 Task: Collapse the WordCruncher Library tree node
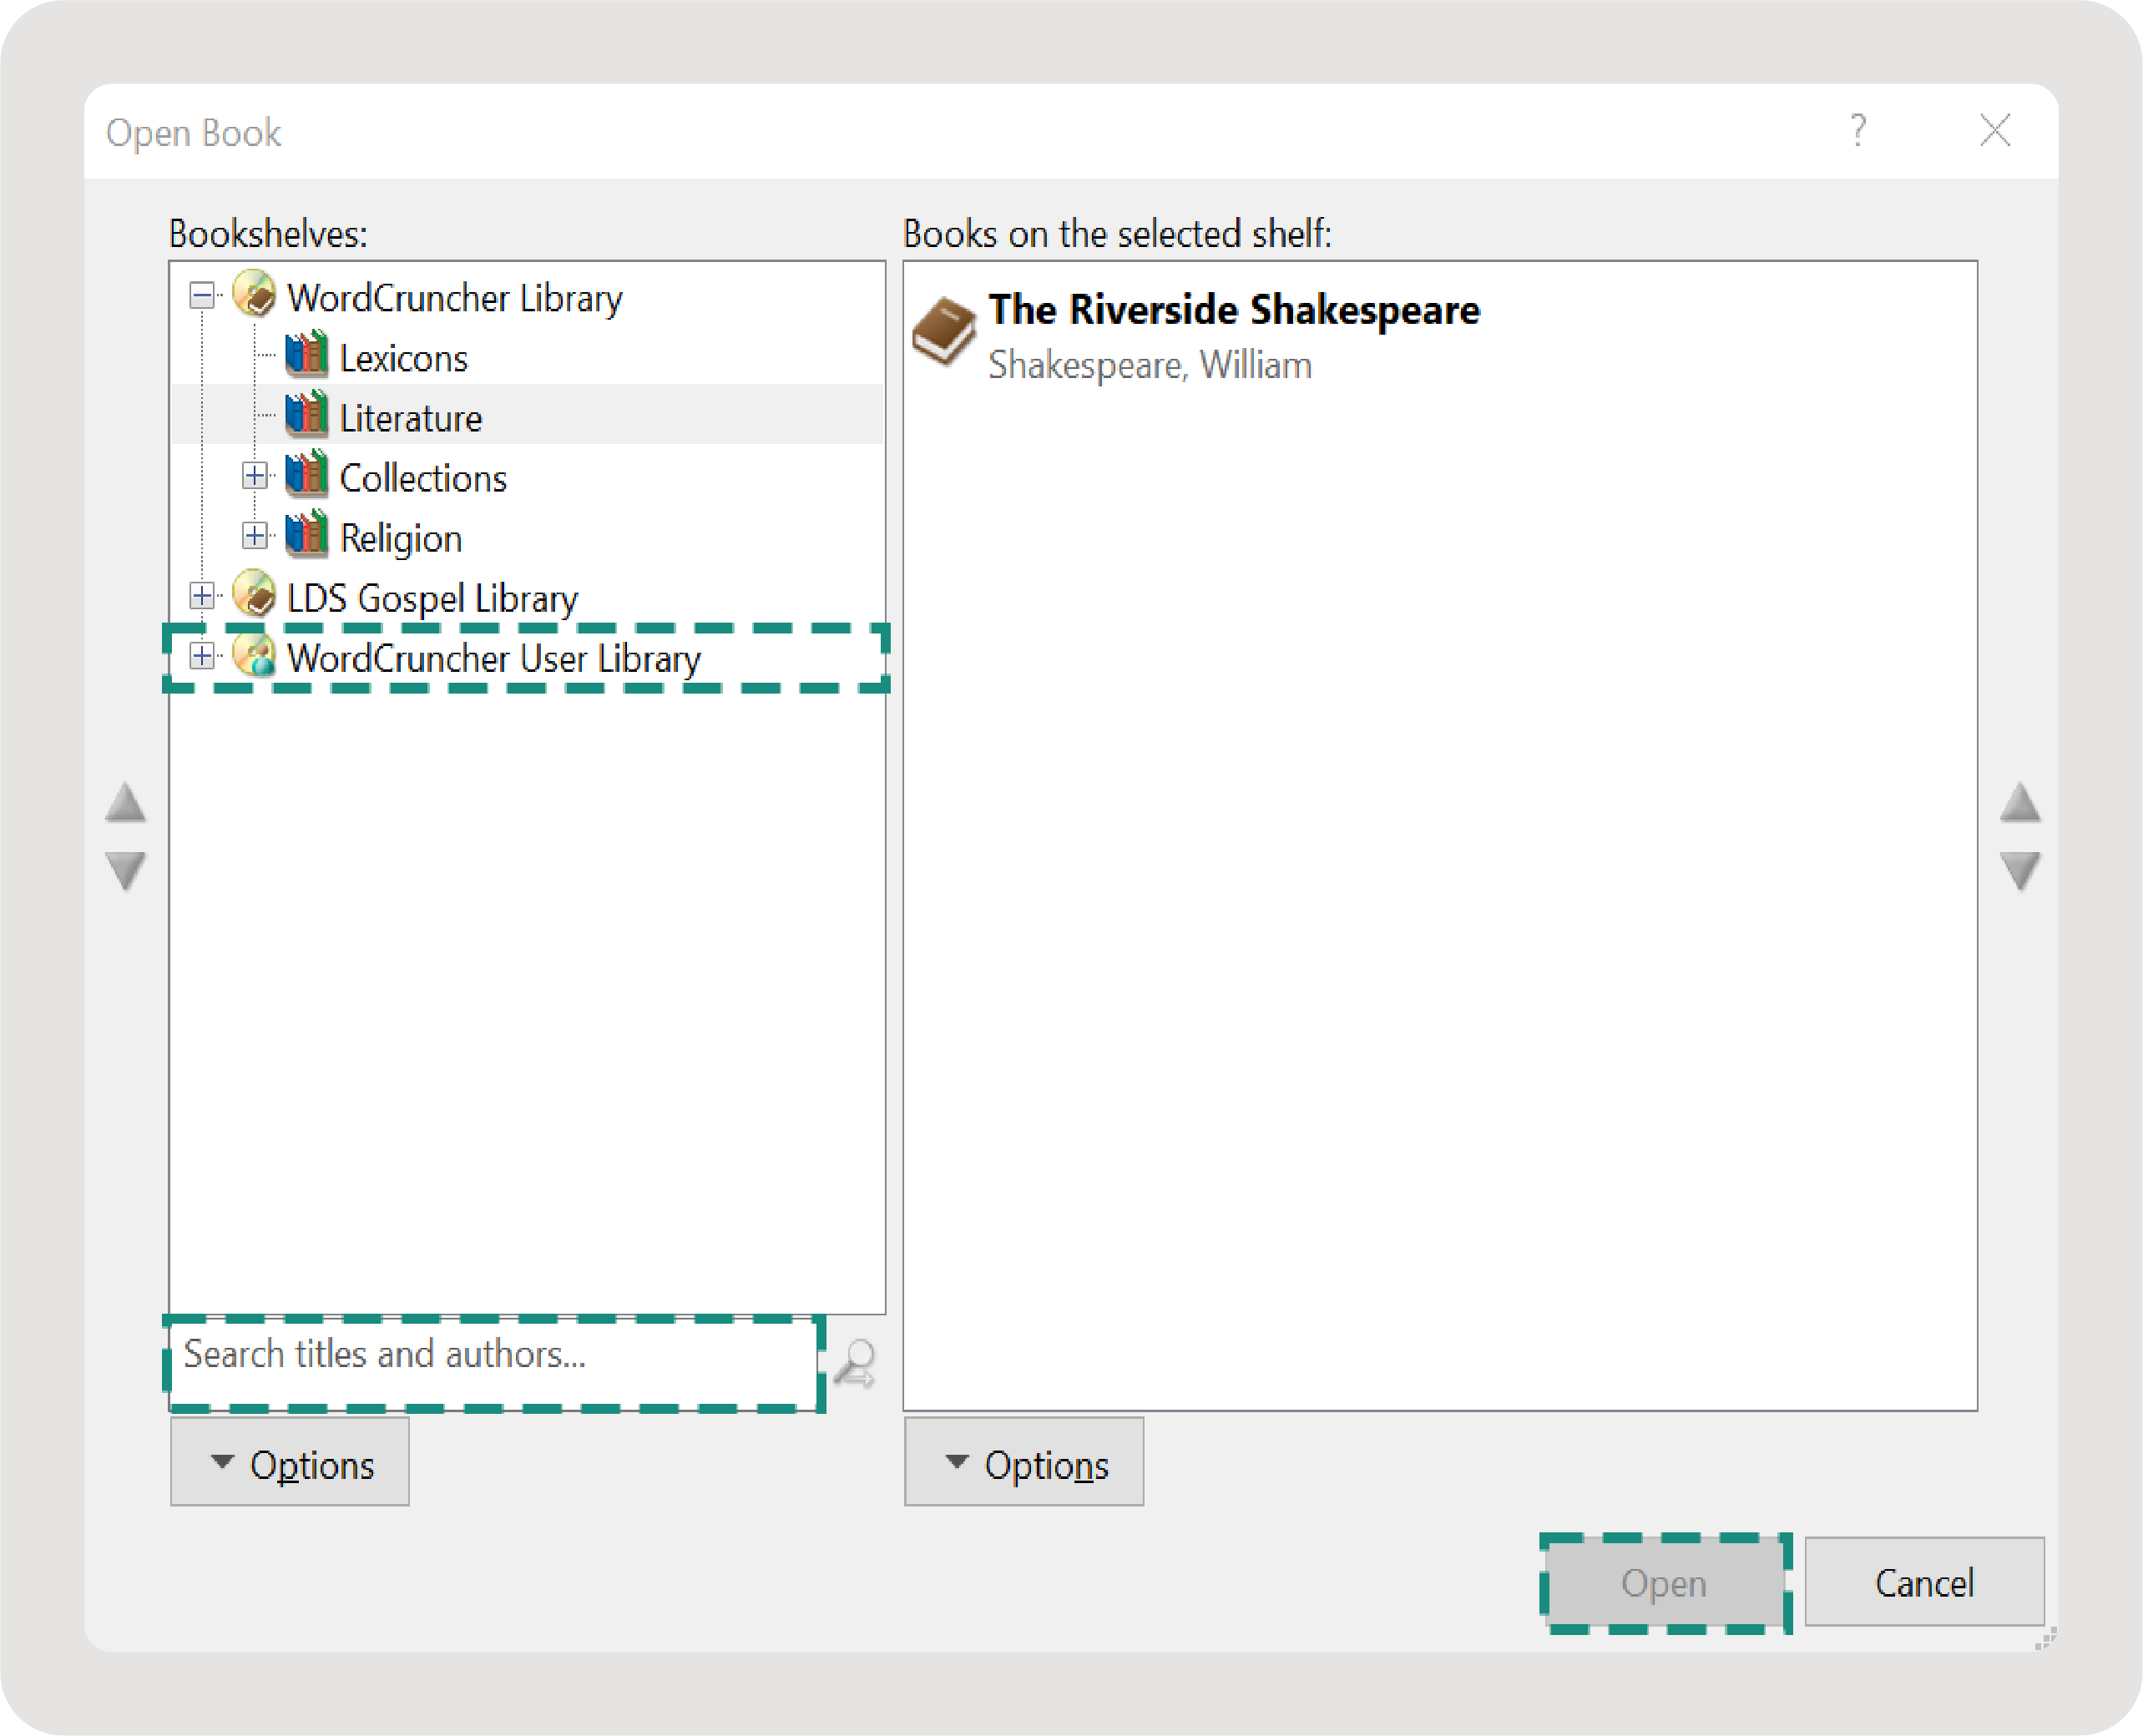click(x=202, y=296)
